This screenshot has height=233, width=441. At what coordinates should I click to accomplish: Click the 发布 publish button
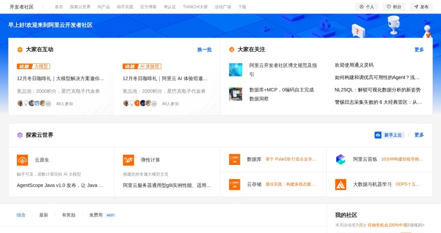pyautogui.click(x=421, y=7)
